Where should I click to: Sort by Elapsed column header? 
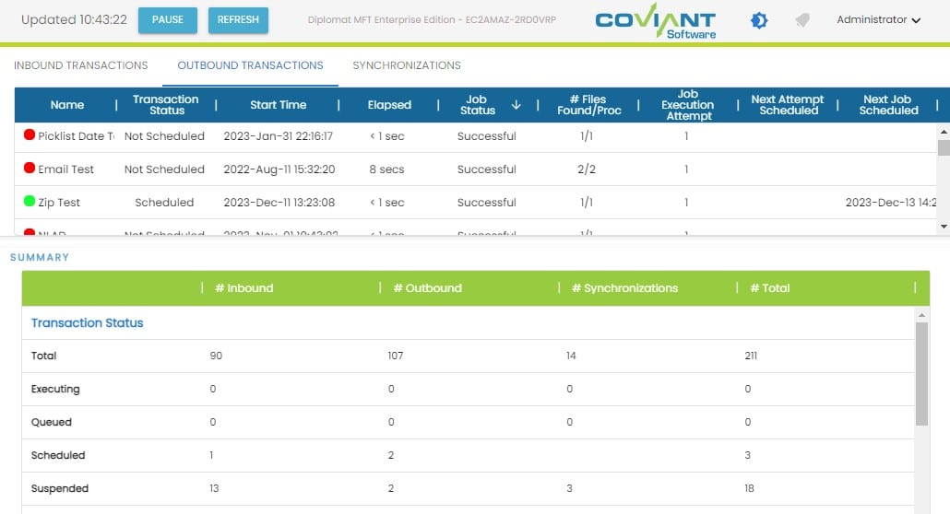click(x=389, y=105)
